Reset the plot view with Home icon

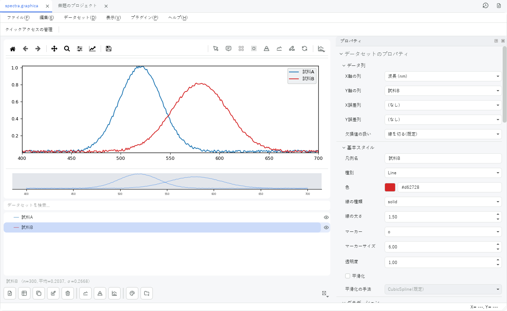click(13, 49)
